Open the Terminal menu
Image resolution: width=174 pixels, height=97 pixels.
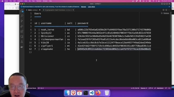coord(39,1)
